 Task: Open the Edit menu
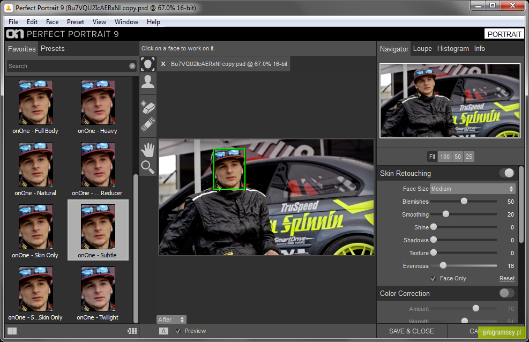point(32,22)
